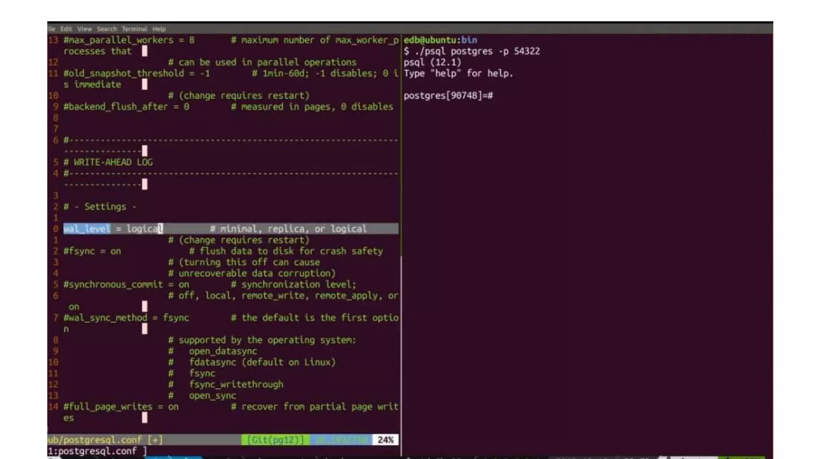Click the #wal_sync_method = fsync line
Image resolution: width=816 pixels, height=459 pixels.
pos(126,318)
